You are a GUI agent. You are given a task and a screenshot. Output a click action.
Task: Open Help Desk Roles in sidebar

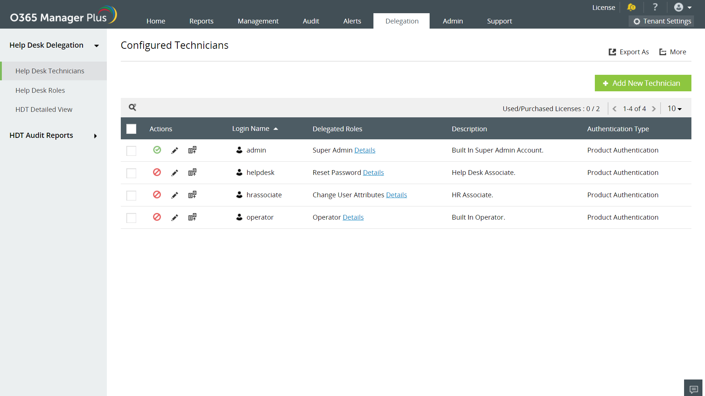click(x=40, y=90)
